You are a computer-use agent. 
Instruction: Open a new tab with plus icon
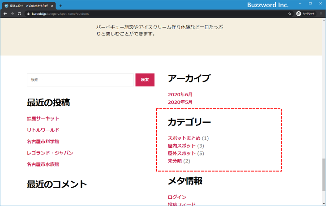coord(60,6)
